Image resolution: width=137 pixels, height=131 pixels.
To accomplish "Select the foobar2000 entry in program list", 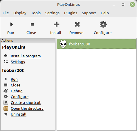I will 97,44.
